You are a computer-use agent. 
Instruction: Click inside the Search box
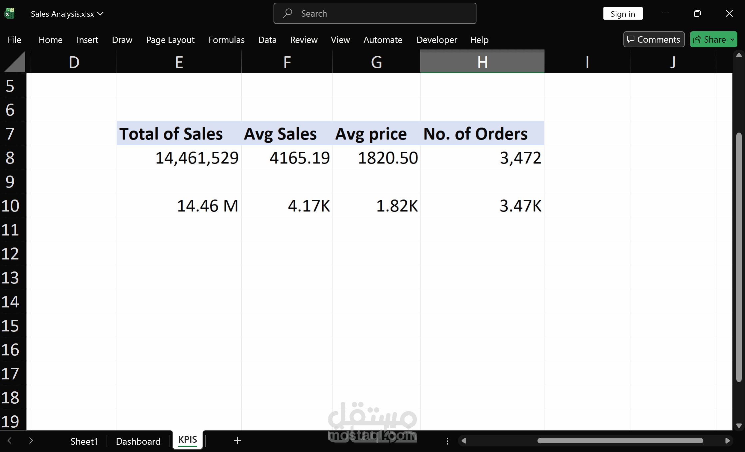375,14
